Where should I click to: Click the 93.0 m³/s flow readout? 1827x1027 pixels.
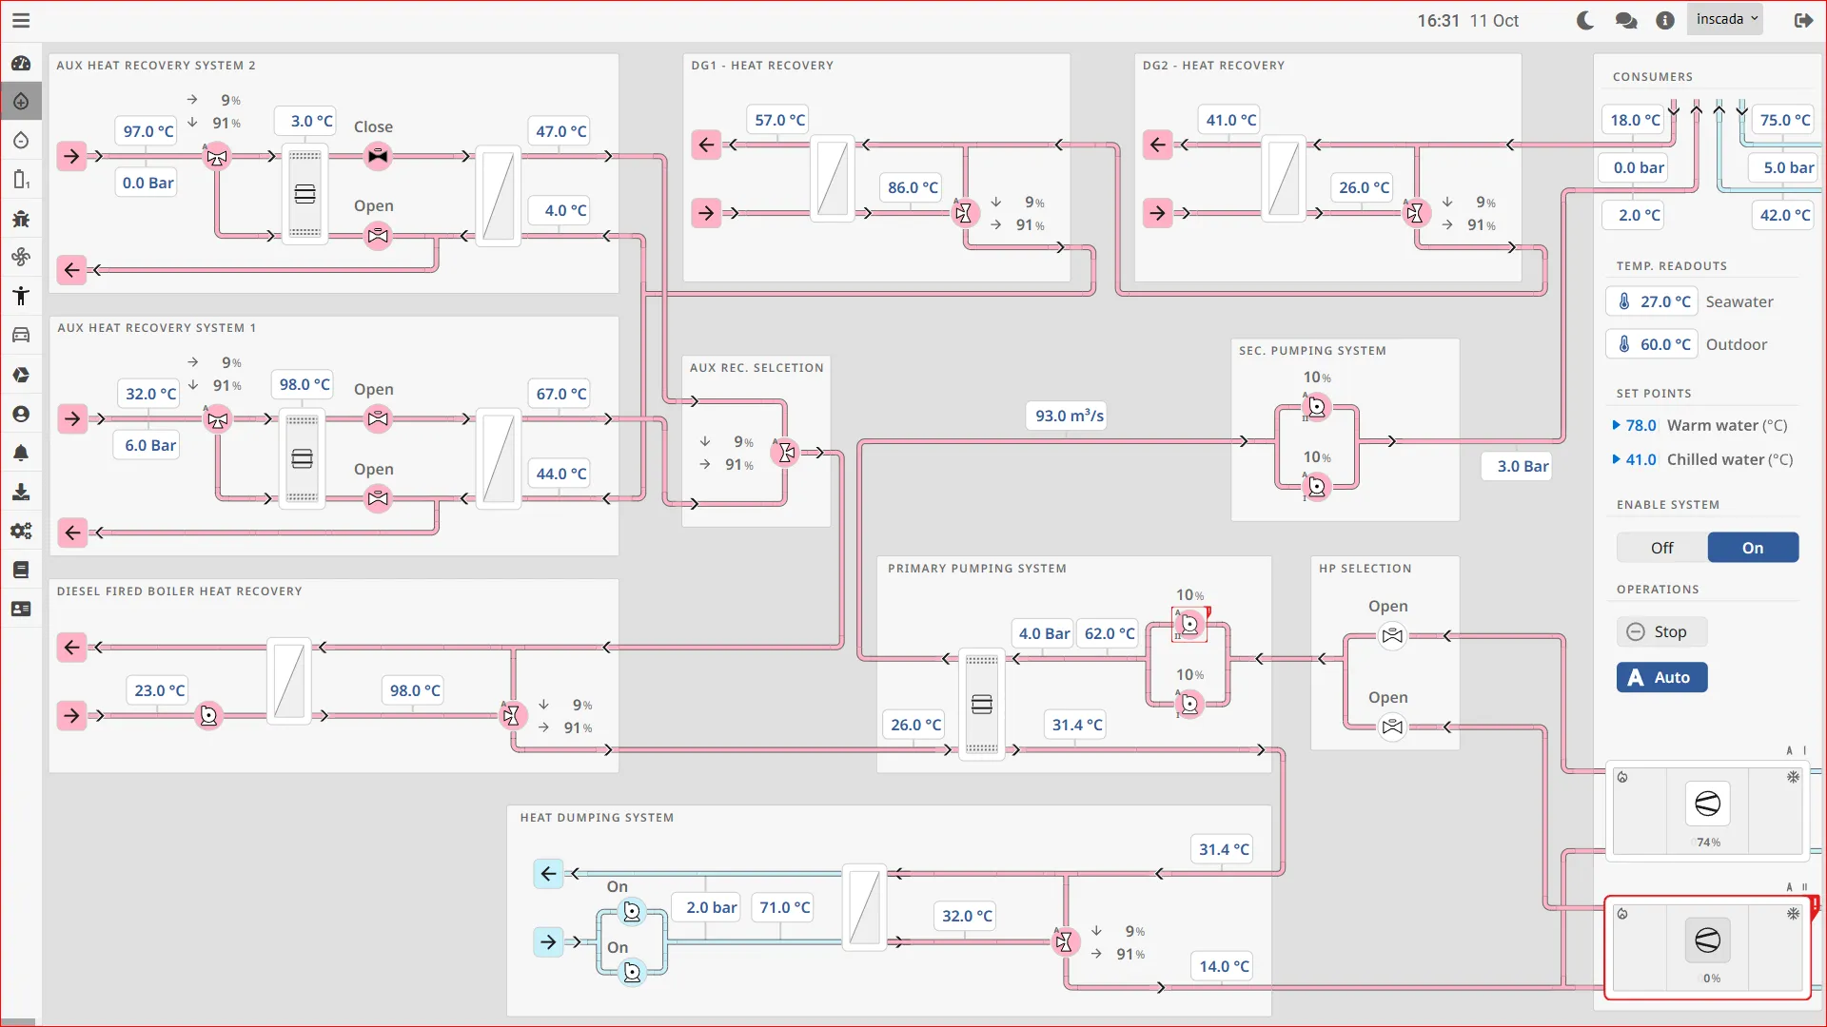pyautogui.click(x=1068, y=416)
